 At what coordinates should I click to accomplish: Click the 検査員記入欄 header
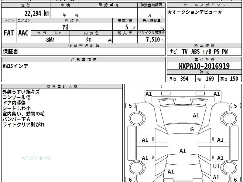pos(62,86)
